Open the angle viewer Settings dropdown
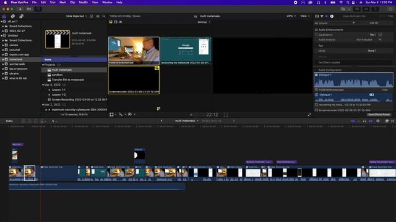The image size is (396, 222). click(204, 22)
